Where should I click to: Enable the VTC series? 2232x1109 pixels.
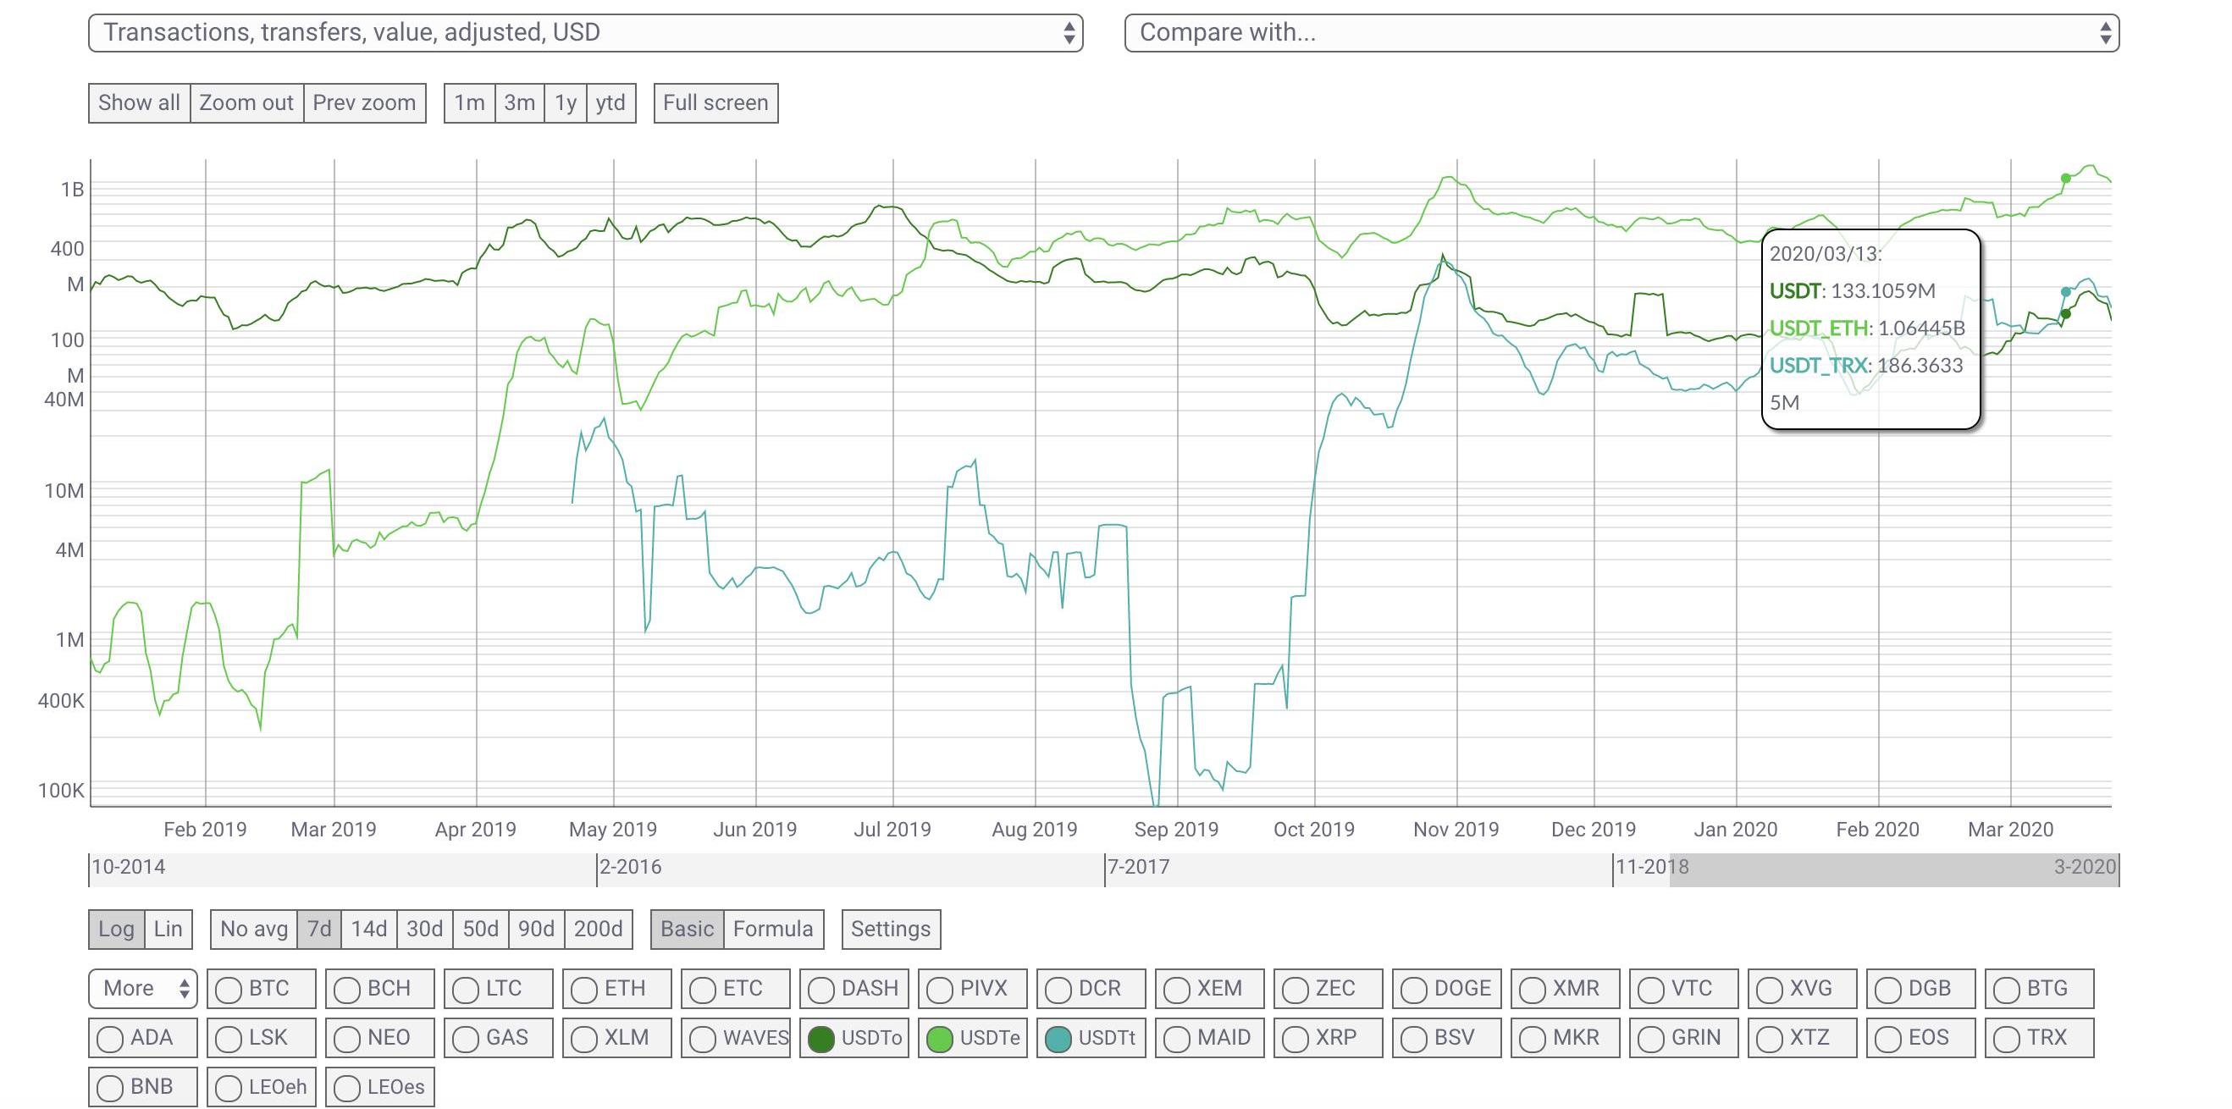click(1684, 989)
